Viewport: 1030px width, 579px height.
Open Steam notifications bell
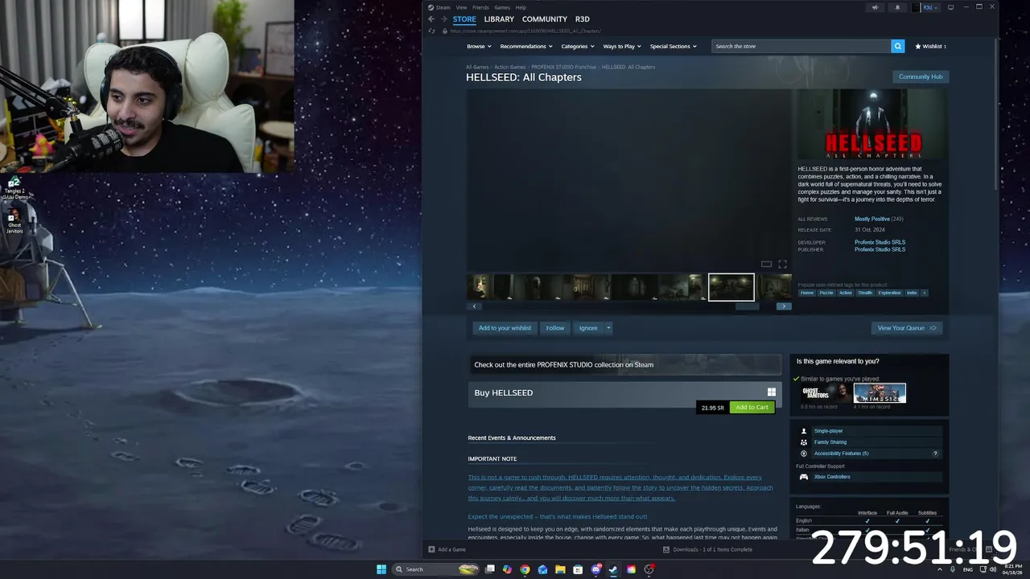[897, 8]
